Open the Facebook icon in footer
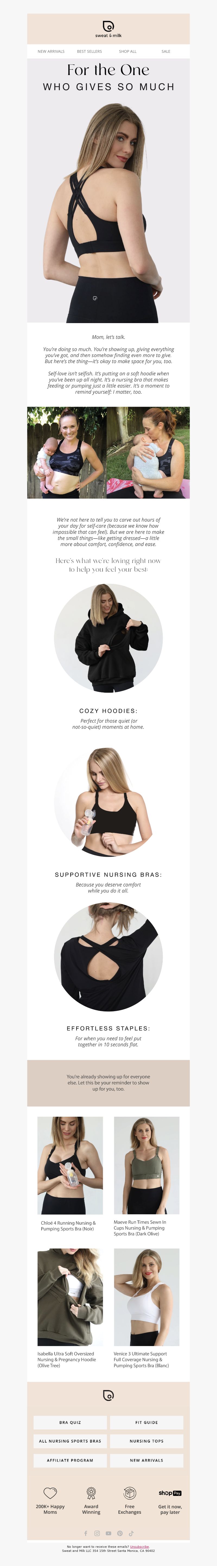 tap(85, 1533)
